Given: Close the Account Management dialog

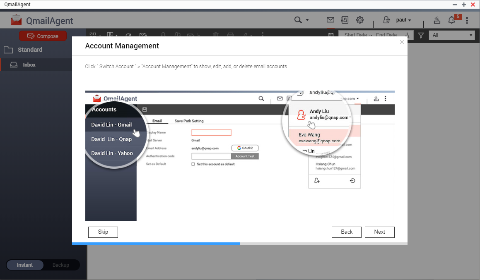Looking at the screenshot, I should coord(402,42).
